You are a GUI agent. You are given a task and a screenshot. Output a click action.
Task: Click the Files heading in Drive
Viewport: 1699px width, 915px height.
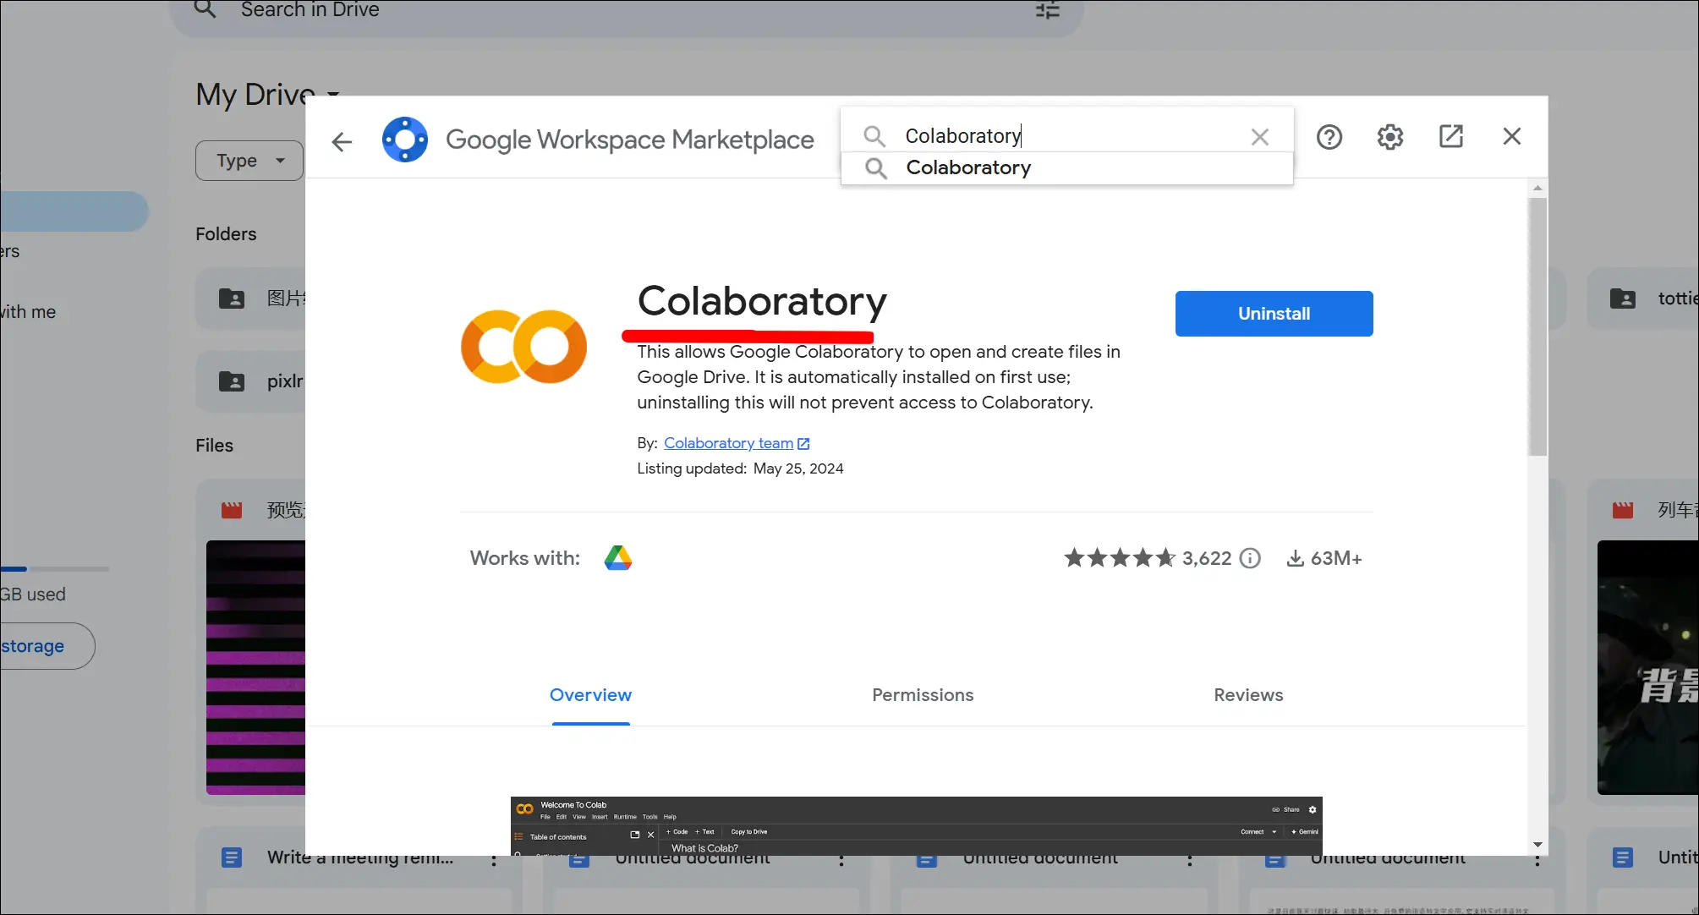[x=214, y=446]
